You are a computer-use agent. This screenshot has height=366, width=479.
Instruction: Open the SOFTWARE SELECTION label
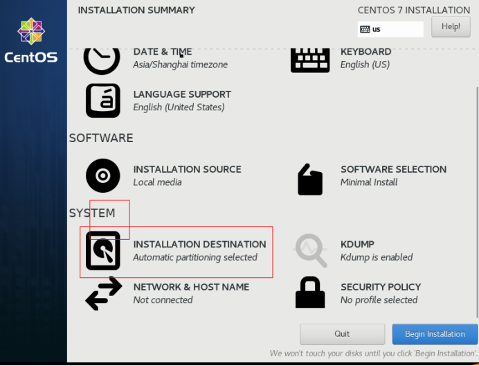(x=393, y=169)
